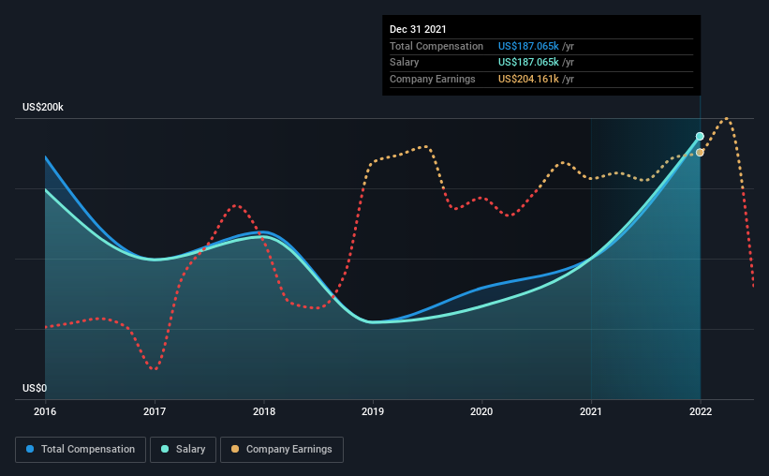Toggle the Company Earnings legend button
Viewport: 769px width, 476px height.
coord(282,450)
